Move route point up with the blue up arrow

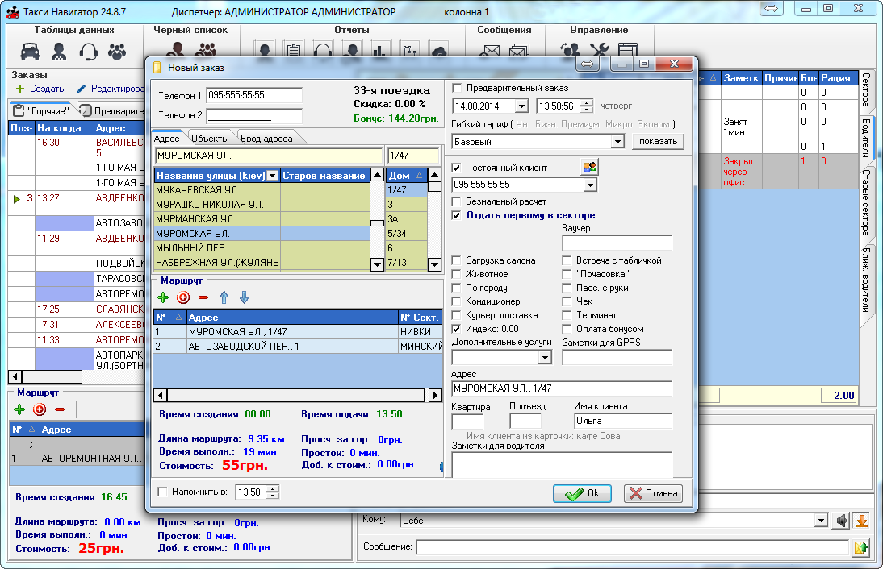click(x=224, y=297)
